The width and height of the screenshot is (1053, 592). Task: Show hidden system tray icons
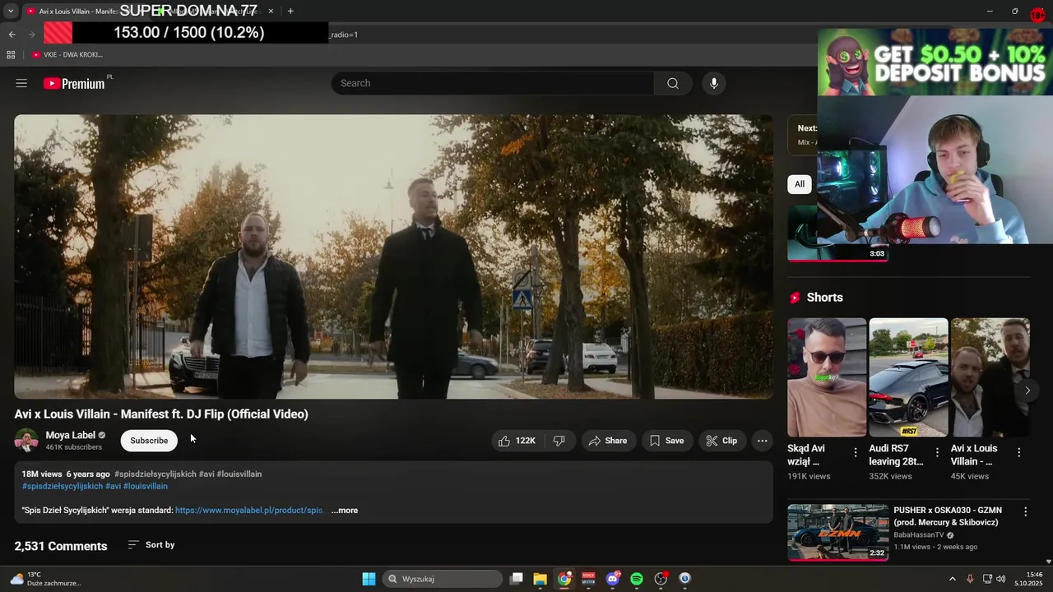tap(953, 579)
